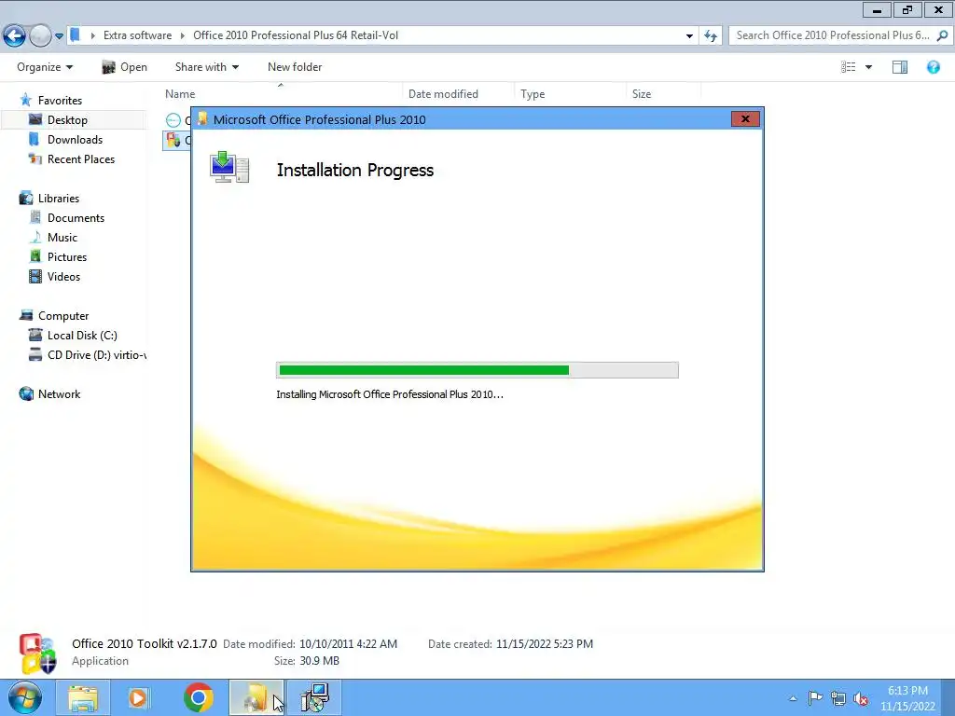
Task: Click the Office toolkit file icon in list
Action: point(173,140)
